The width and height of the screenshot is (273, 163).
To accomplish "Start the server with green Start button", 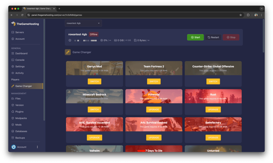I will (195, 37).
